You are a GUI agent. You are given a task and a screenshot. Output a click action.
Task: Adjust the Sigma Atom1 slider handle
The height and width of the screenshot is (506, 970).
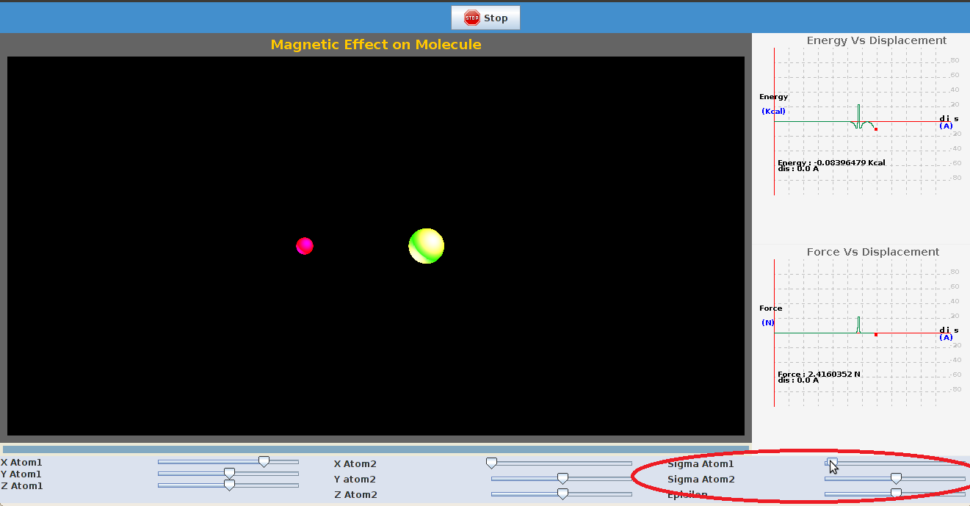831,463
